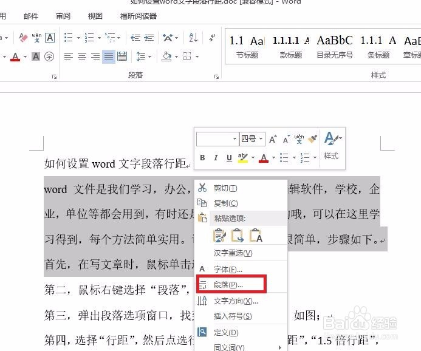
Task: Click Keep Text Only paste option
Action: pos(256,236)
